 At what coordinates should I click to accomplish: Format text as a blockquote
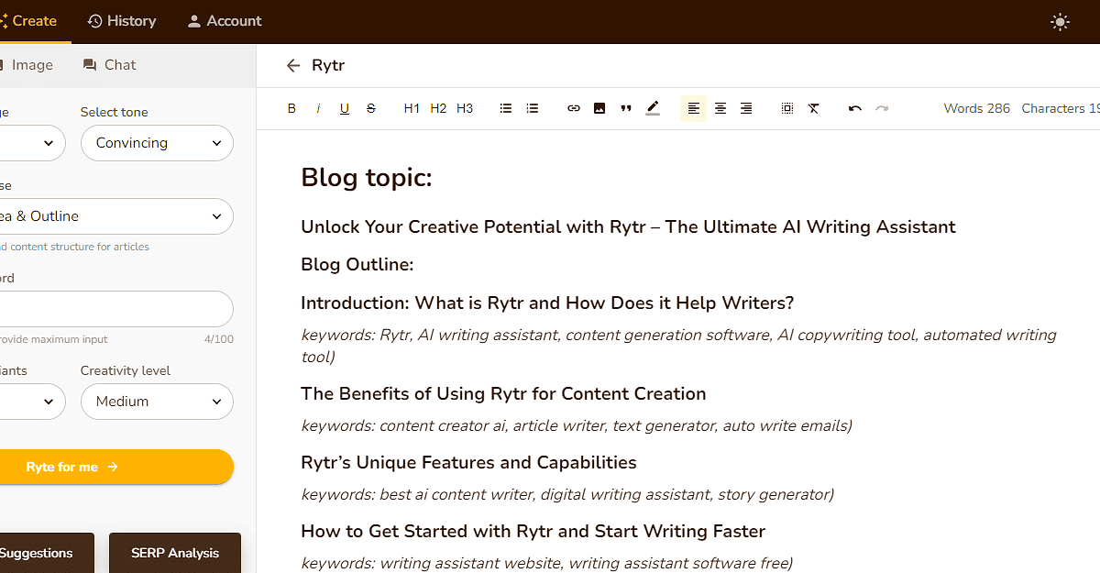coord(626,107)
